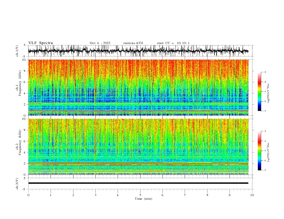
Task: Click the ch.2 frequency axis "2" tick label
Action: (x=25, y=164)
